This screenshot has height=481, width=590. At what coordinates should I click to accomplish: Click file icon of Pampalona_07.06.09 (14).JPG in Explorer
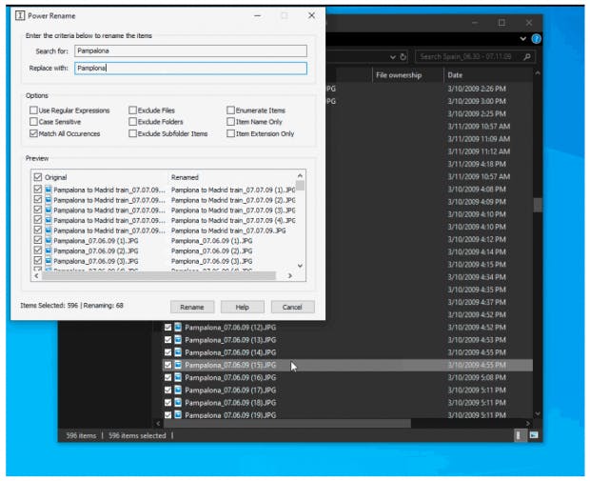178,352
